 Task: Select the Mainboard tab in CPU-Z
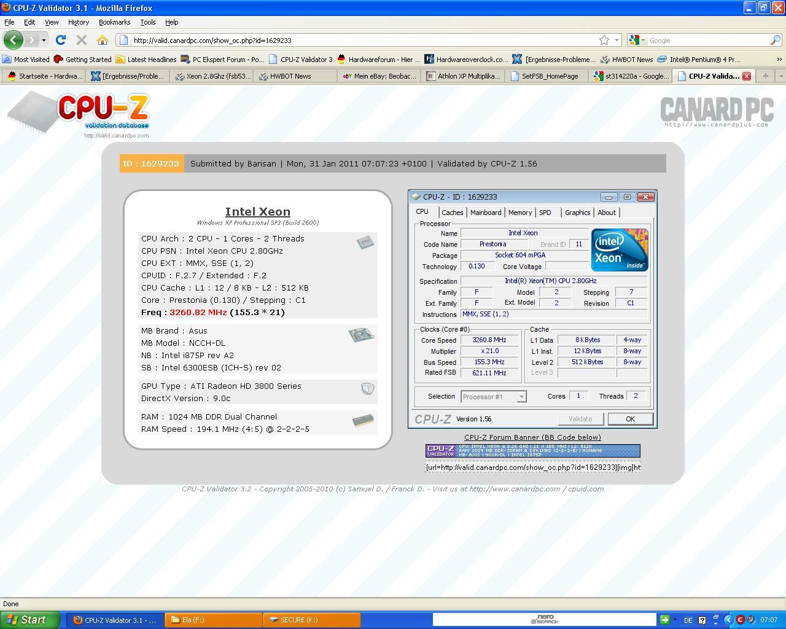485,213
